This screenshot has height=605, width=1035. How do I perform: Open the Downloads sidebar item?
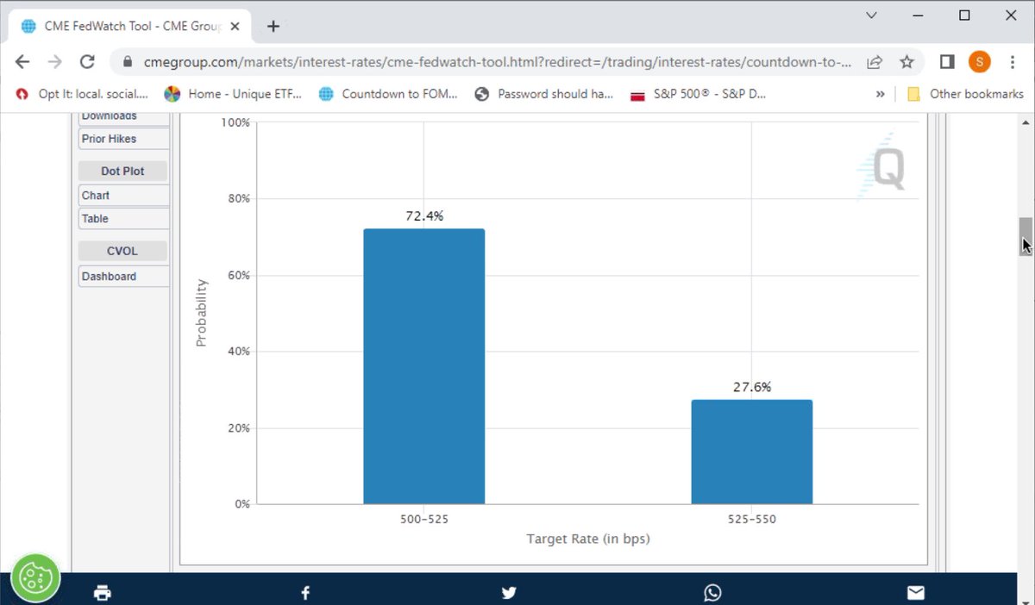[123, 116]
